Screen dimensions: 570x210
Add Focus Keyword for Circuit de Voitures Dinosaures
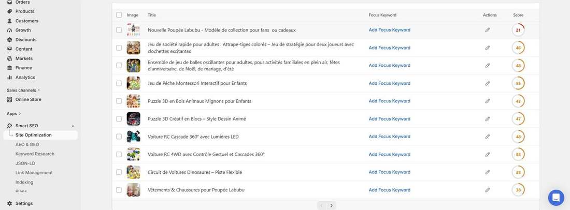389,172
